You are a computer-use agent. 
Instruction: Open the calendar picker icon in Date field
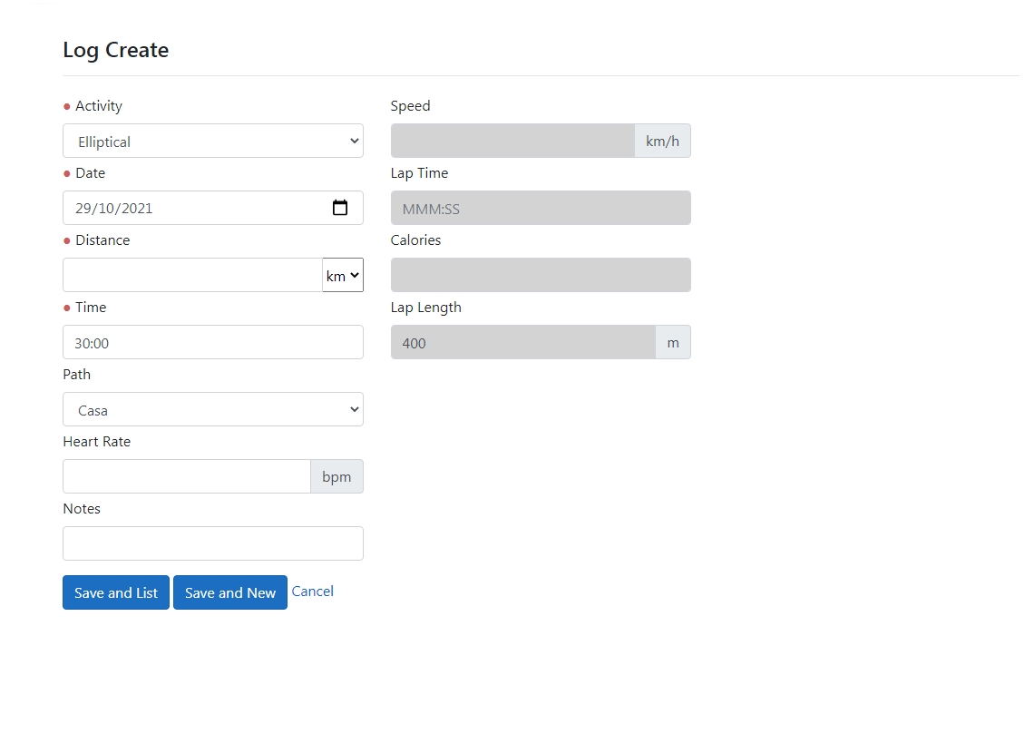(340, 208)
